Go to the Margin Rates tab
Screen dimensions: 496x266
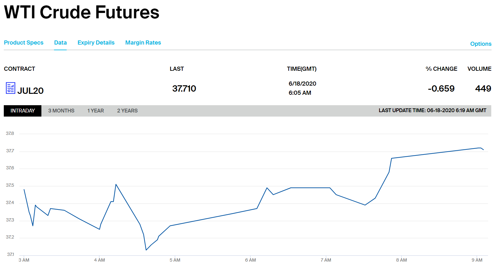click(x=143, y=43)
